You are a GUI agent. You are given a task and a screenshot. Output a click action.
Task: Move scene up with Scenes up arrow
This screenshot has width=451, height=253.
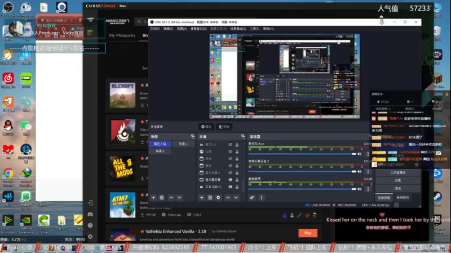pos(171,198)
